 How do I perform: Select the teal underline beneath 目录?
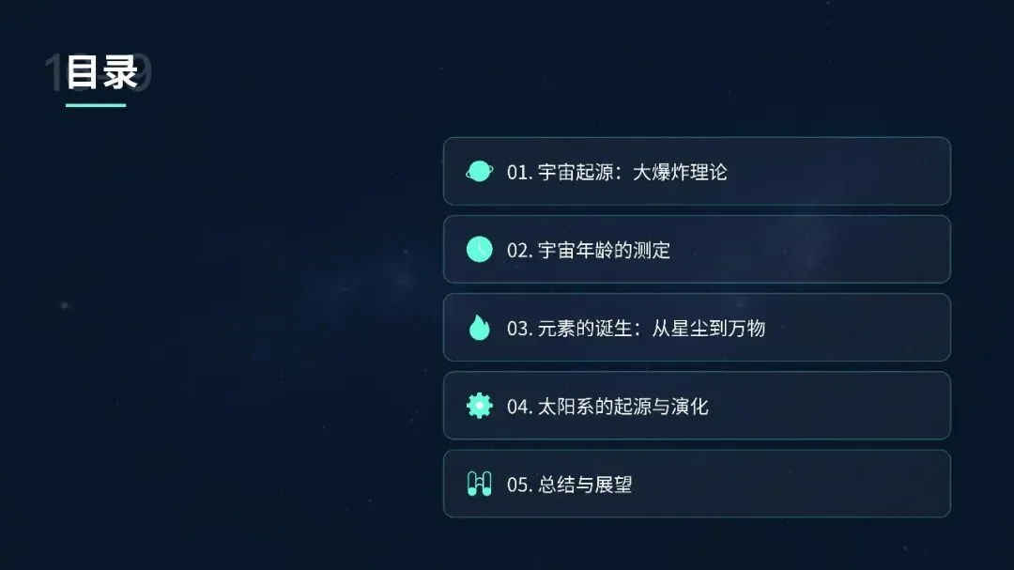coord(96,105)
